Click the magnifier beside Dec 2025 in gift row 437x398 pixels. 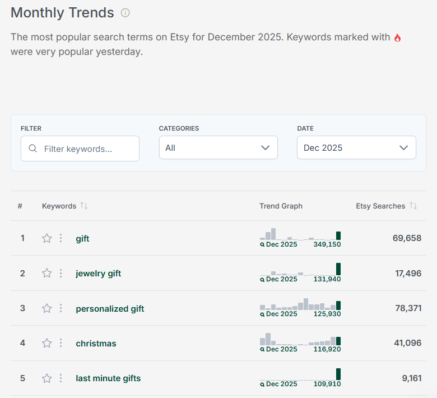point(262,244)
